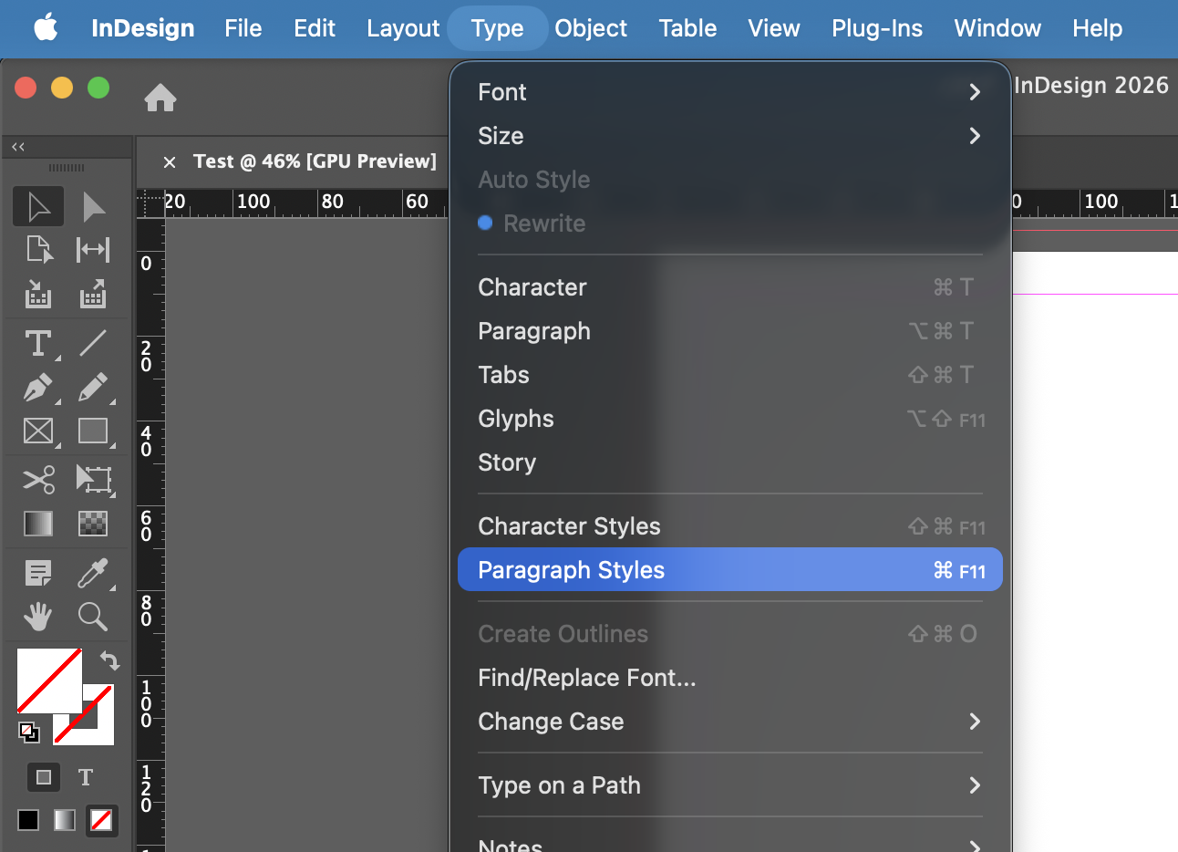Open the Object menu
1178x852 pixels.
coord(591,28)
